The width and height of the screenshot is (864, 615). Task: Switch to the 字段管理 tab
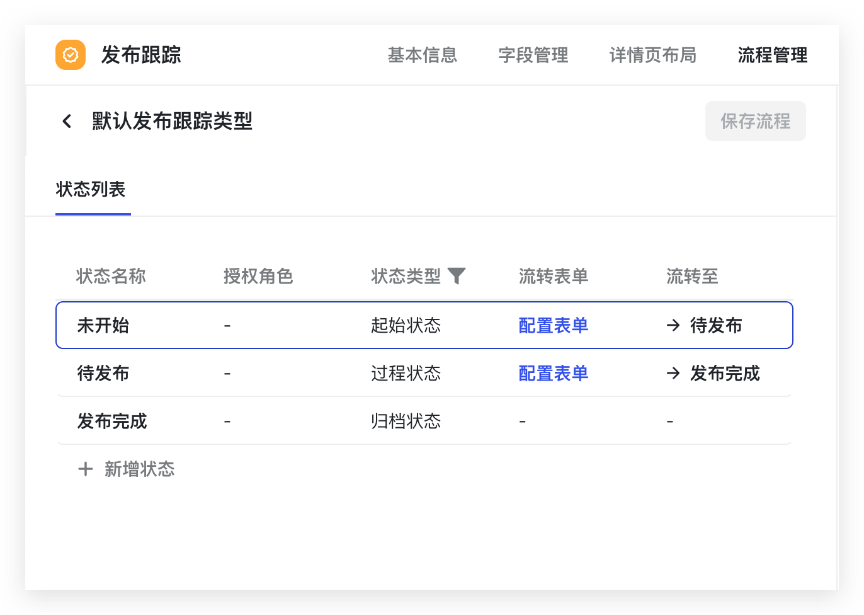click(x=533, y=55)
